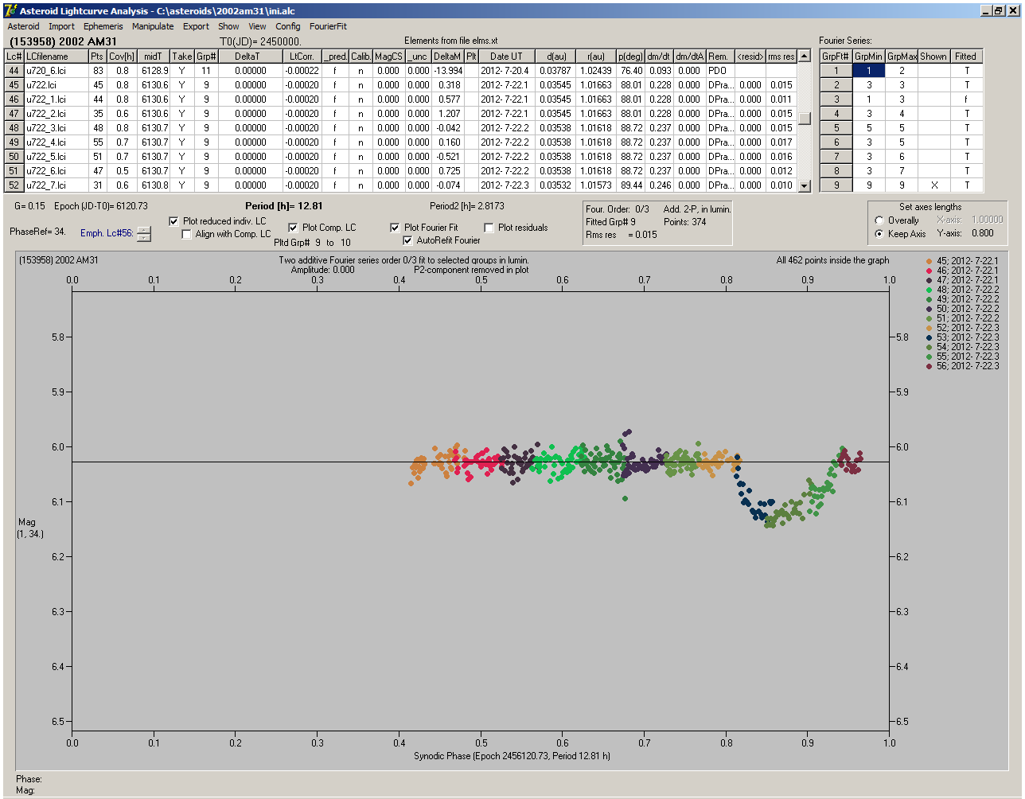Viewport: 1025px width, 799px height.
Task: Open the Manipulate menu
Action: [153, 26]
